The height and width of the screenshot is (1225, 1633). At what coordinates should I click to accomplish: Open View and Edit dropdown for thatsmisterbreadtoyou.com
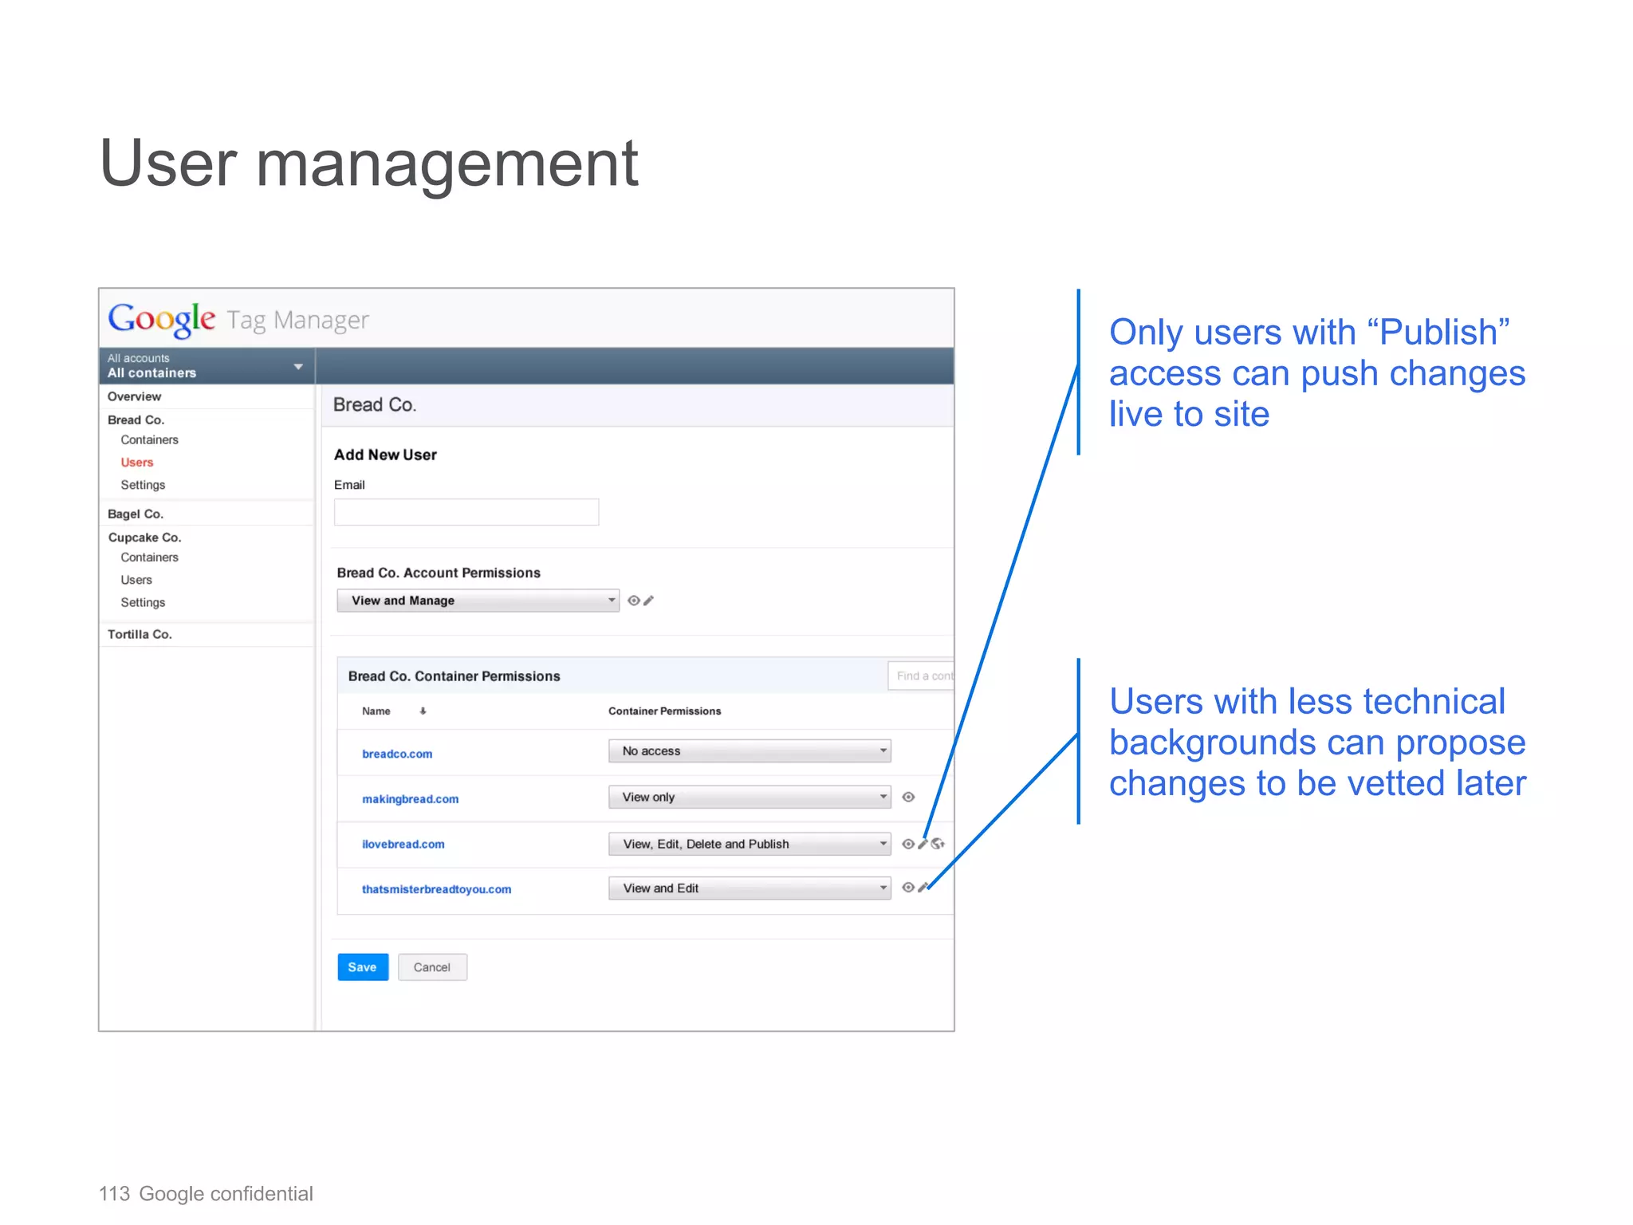coord(750,888)
